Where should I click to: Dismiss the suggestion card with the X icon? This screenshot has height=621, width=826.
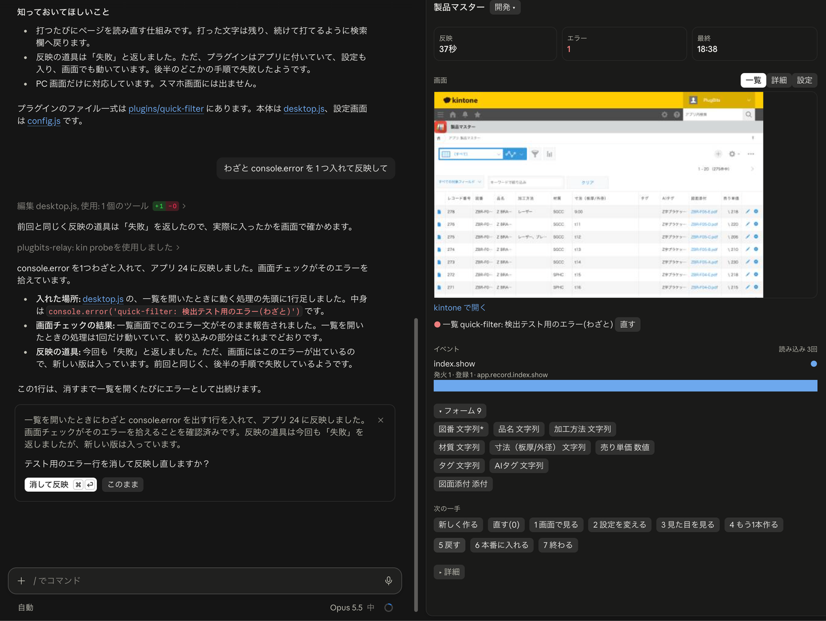381,420
